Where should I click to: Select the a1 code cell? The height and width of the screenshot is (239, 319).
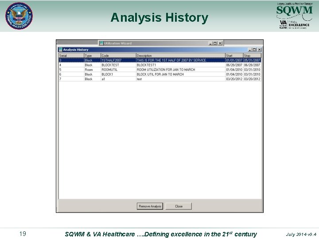pyautogui.click(x=118, y=79)
